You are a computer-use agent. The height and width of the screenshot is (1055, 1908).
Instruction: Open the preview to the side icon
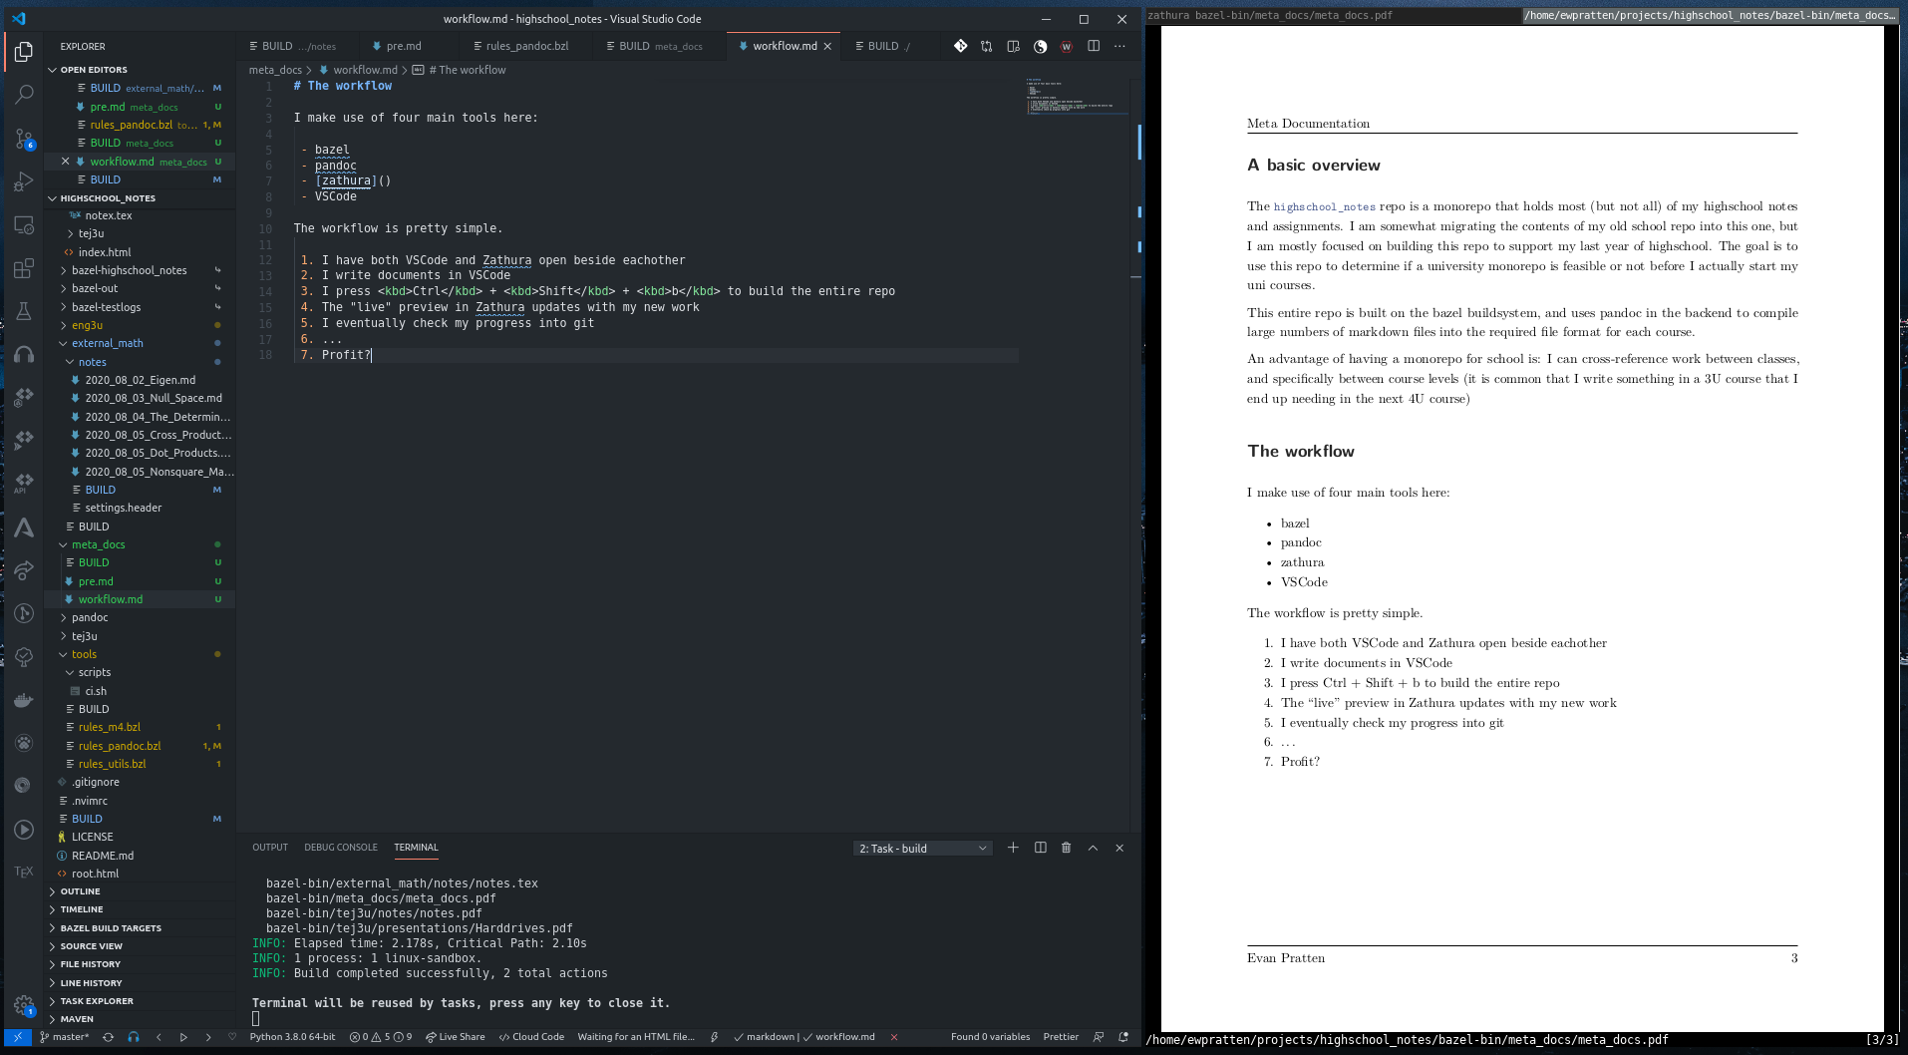pyautogui.click(x=1013, y=46)
